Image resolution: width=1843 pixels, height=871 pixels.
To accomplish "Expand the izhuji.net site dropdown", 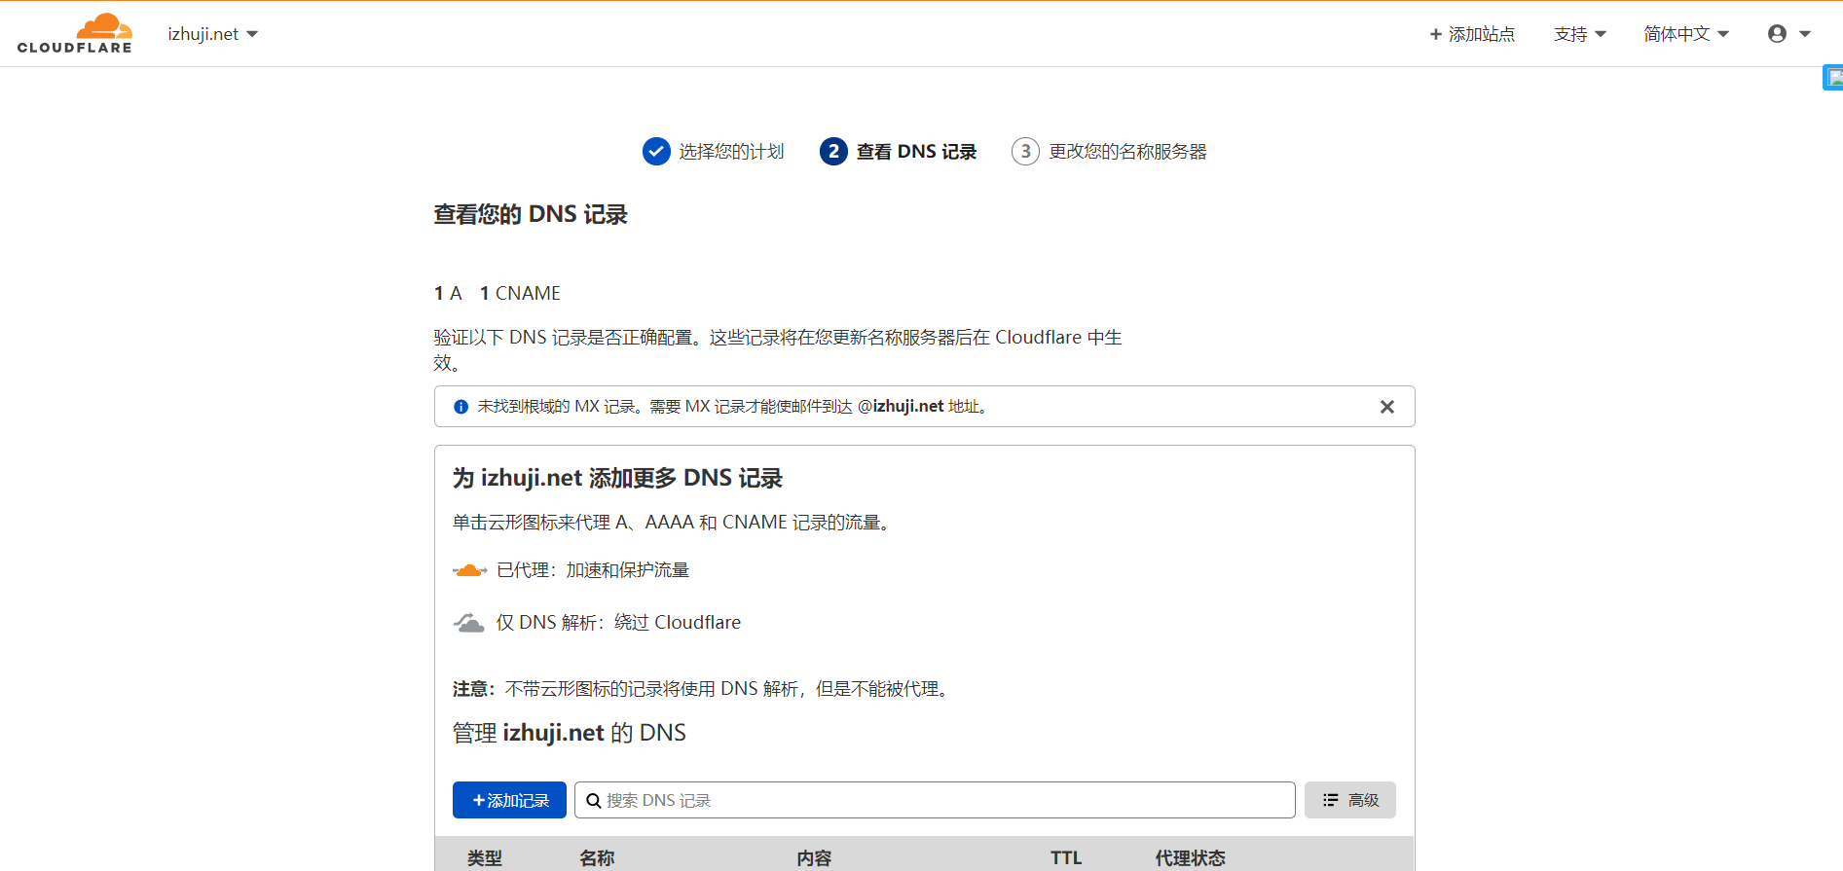I will tap(212, 34).
